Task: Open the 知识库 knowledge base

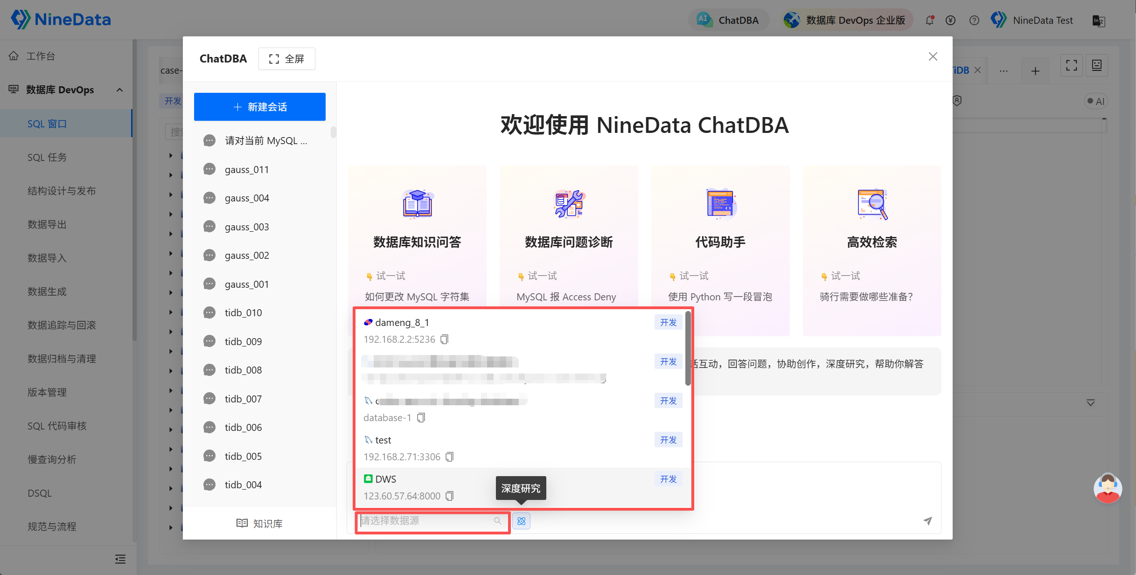Action: (260, 524)
